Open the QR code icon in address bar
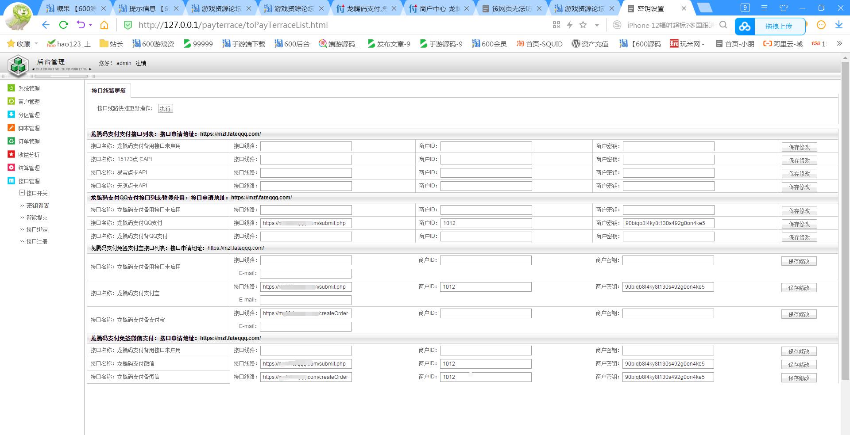 [556, 25]
